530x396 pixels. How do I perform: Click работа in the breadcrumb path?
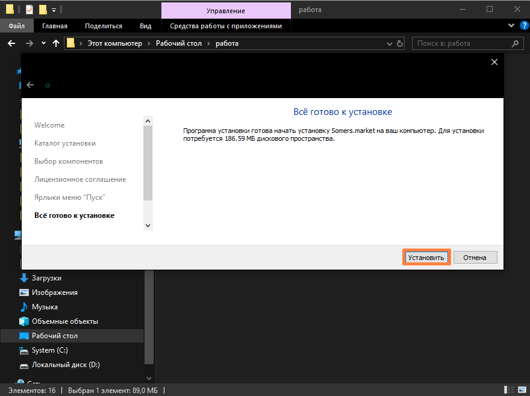[x=227, y=43]
